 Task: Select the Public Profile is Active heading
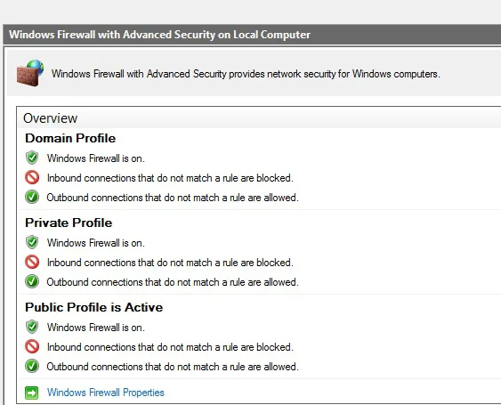94,307
